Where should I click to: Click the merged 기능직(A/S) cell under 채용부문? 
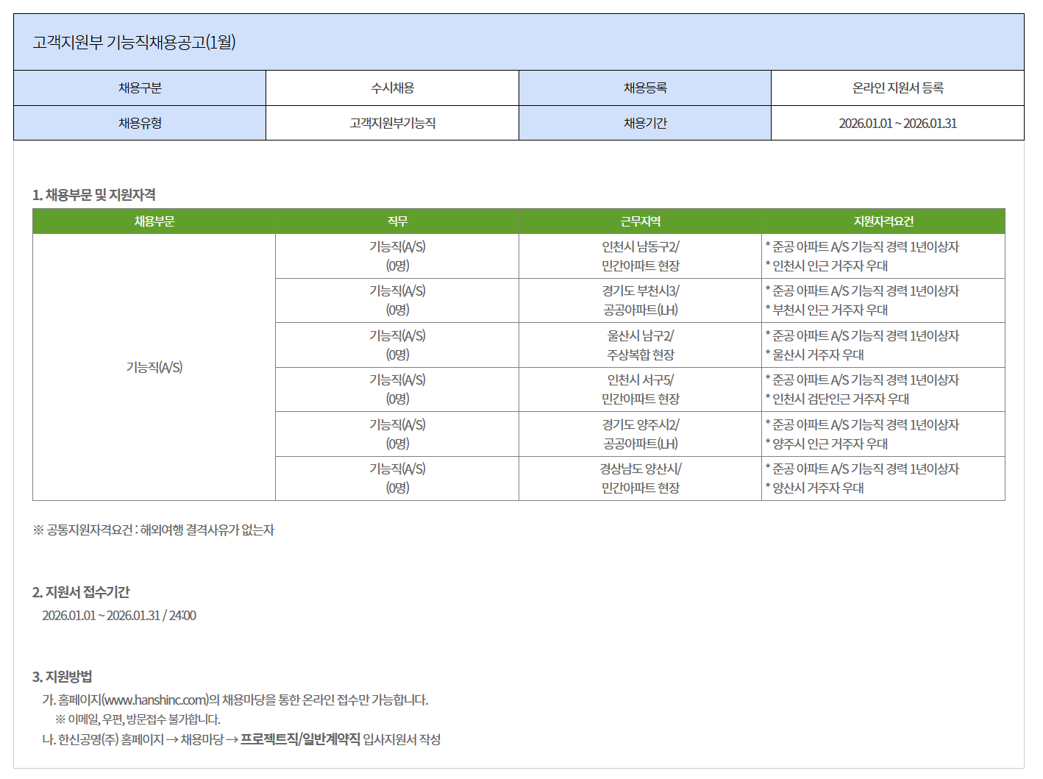pyautogui.click(x=154, y=367)
